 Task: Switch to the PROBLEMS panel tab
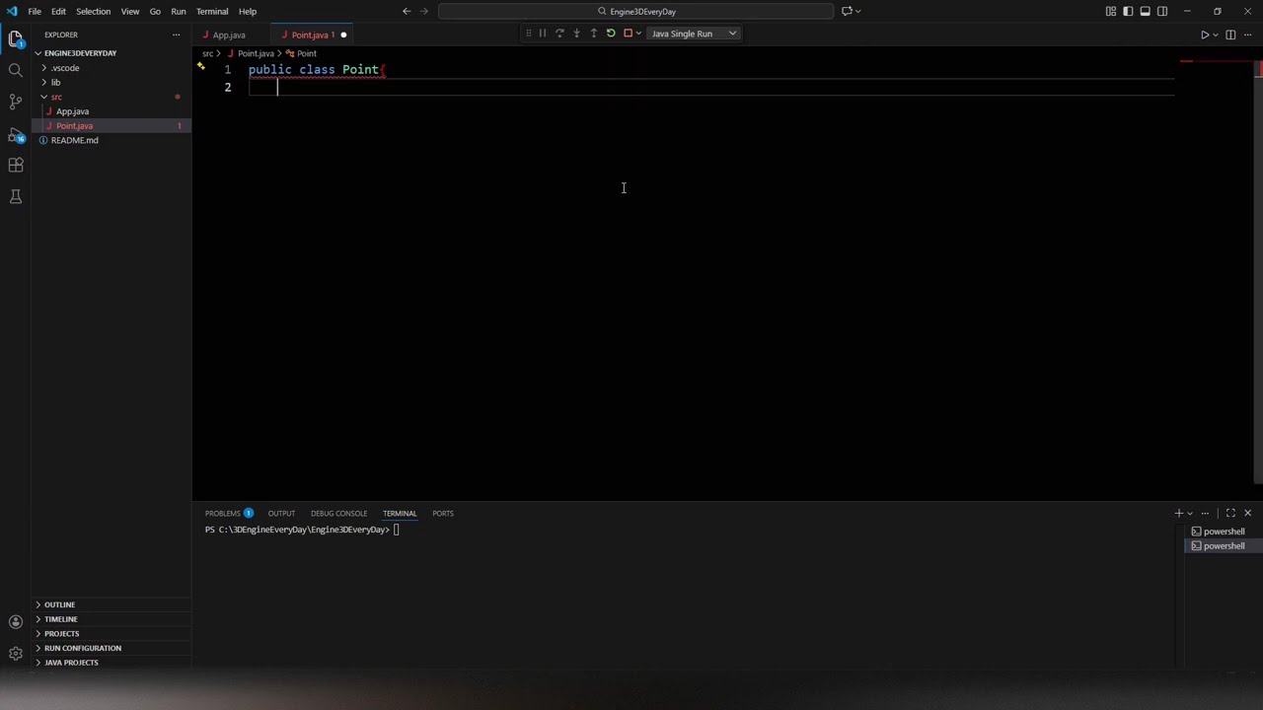(229, 513)
